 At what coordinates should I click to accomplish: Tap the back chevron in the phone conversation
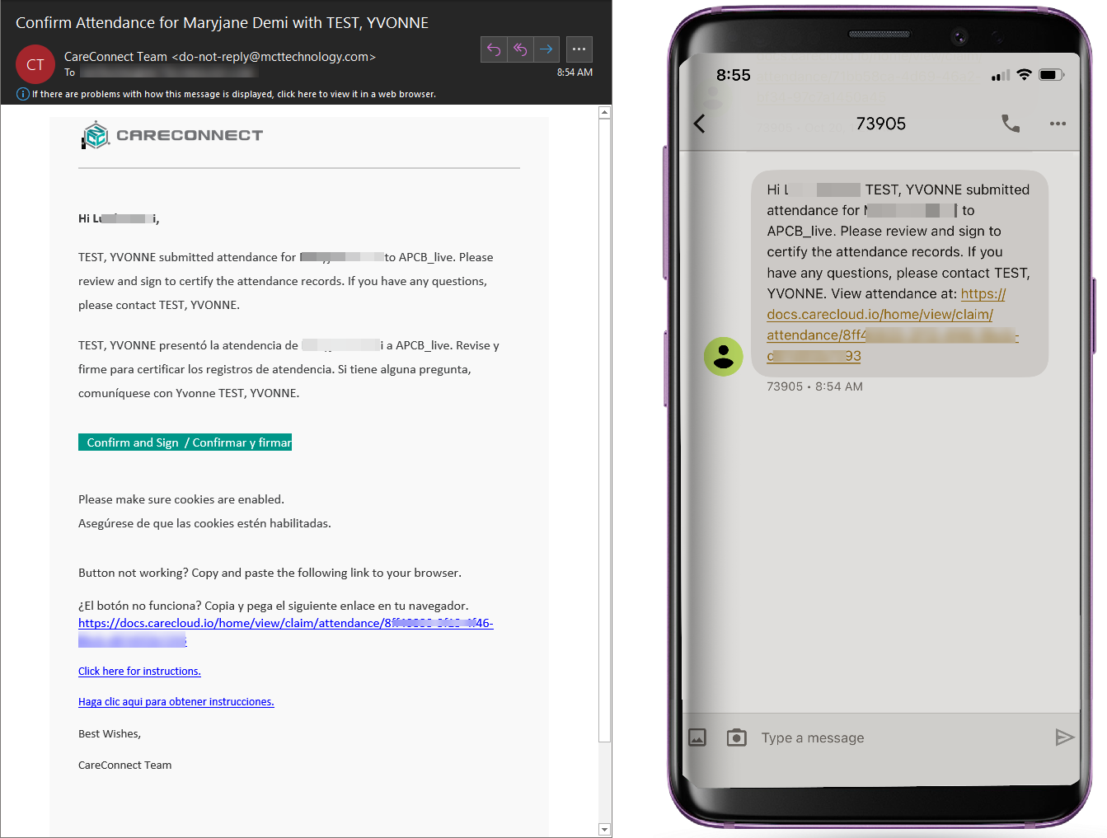(x=700, y=124)
